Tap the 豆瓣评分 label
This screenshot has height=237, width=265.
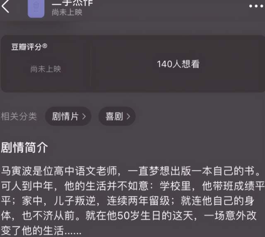tap(26, 47)
